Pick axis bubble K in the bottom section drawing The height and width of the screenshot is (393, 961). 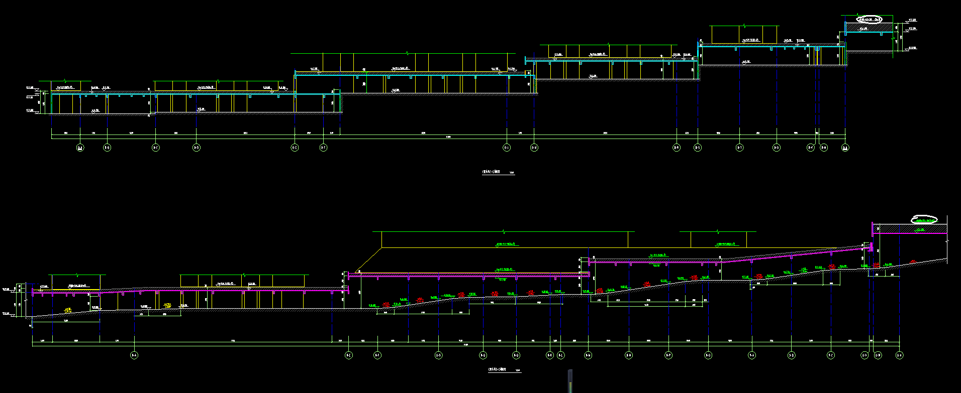click(x=550, y=355)
